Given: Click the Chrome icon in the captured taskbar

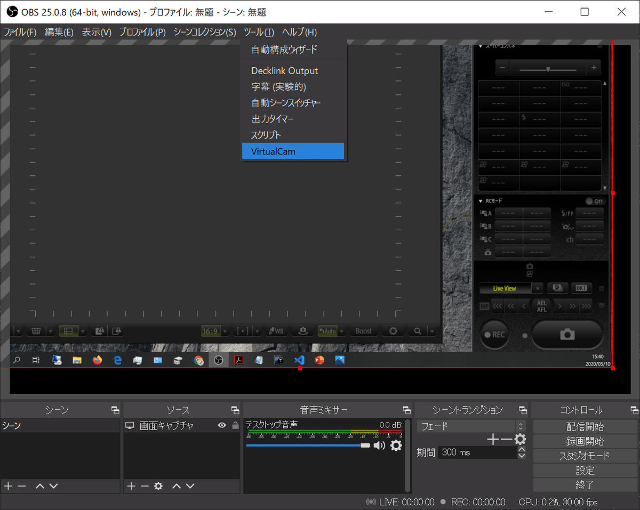Looking at the screenshot, I should 198,360.
